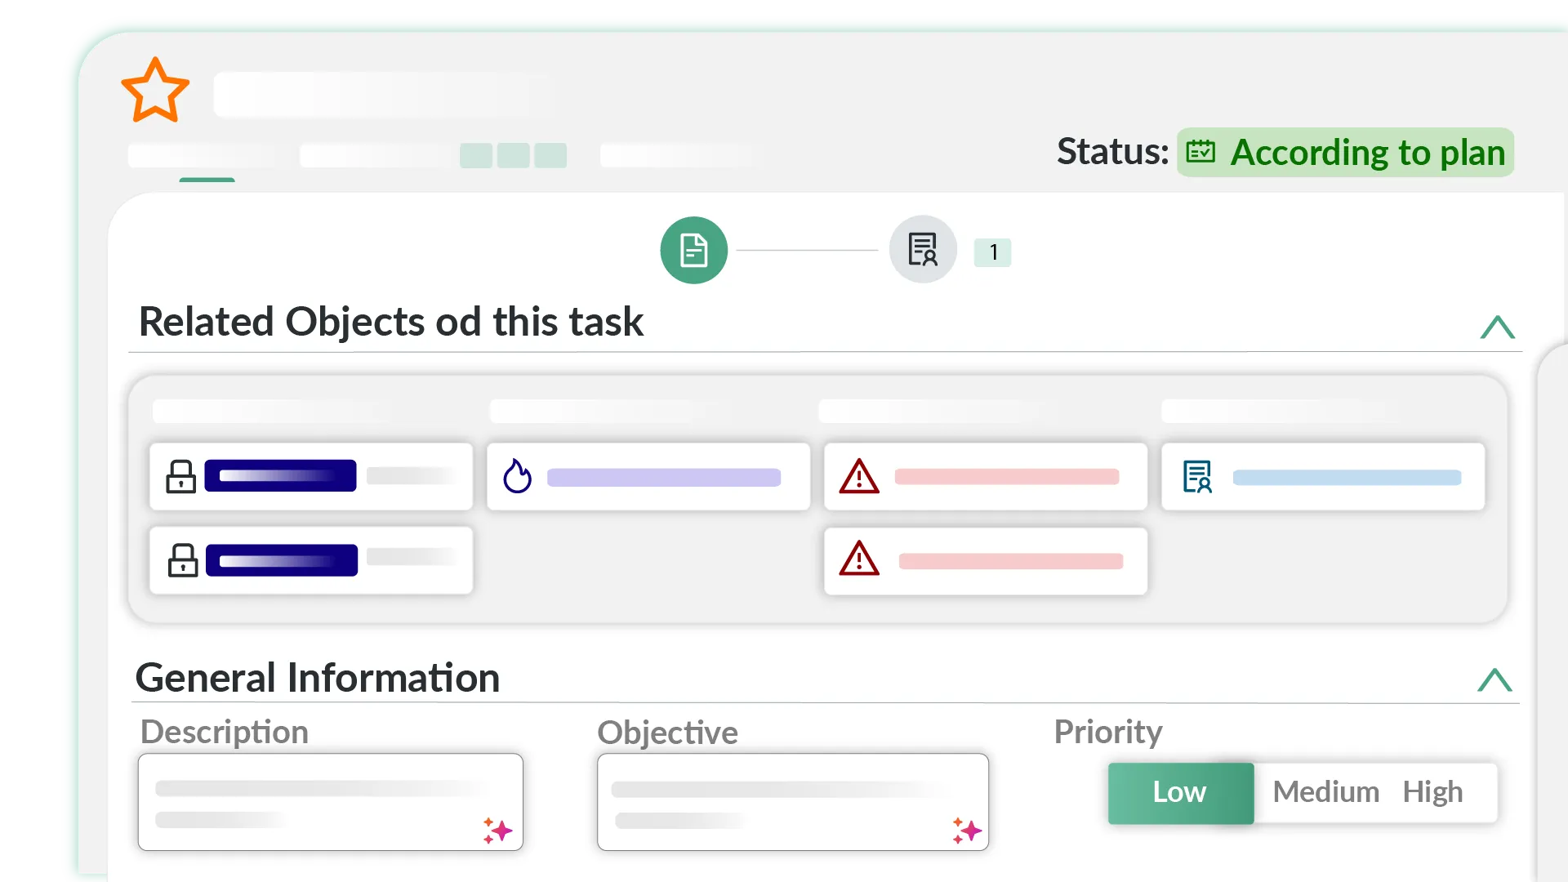The width and height of the screenshot is (1568, 882).
Task: Collapse the General Information section
Action: tap(1494, 680)
